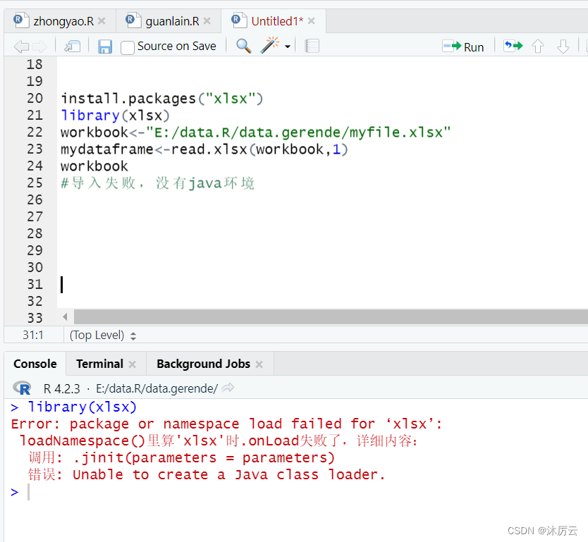Viewport: 588px width, 542px height.
Task: Click the install.packages("xlsx") line
Action: click(162, 99)
